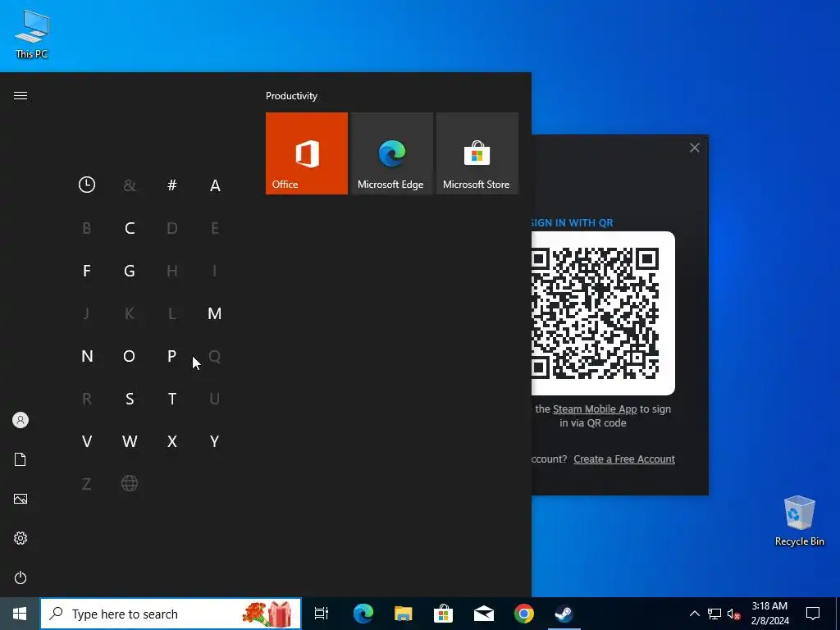Image resolution: width=840 pixels, height=630 pixels.
Task: Jump to apps starting with P
Action: pos(172,356)
